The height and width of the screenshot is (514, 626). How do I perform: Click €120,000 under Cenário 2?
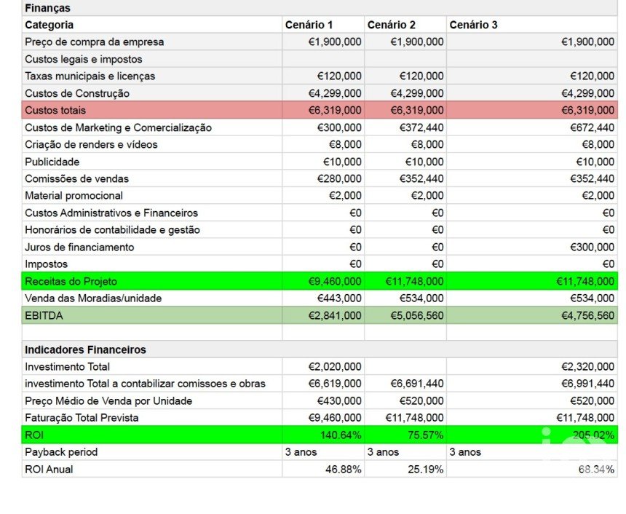coord(421,76)
